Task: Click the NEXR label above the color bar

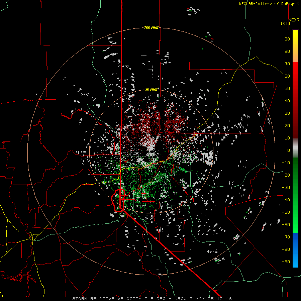Action: click(294, 20)
